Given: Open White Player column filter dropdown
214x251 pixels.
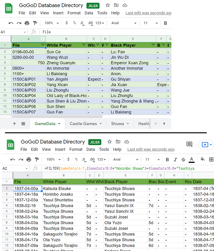Looking at the screenshot, I should [x=83, y=45].
